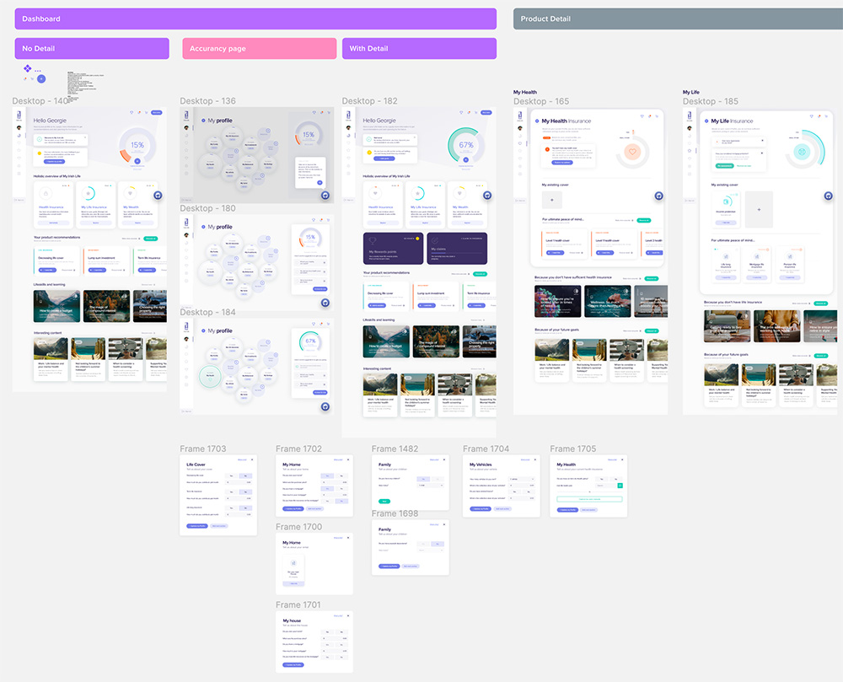This screenshot has height=682, width=843.
Task: Click the 15% progress ring in Desktop 140
Action: click(137, 145)
